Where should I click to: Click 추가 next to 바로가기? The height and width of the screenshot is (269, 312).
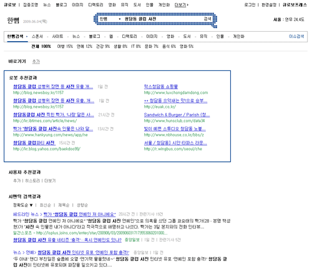(36, 62)
